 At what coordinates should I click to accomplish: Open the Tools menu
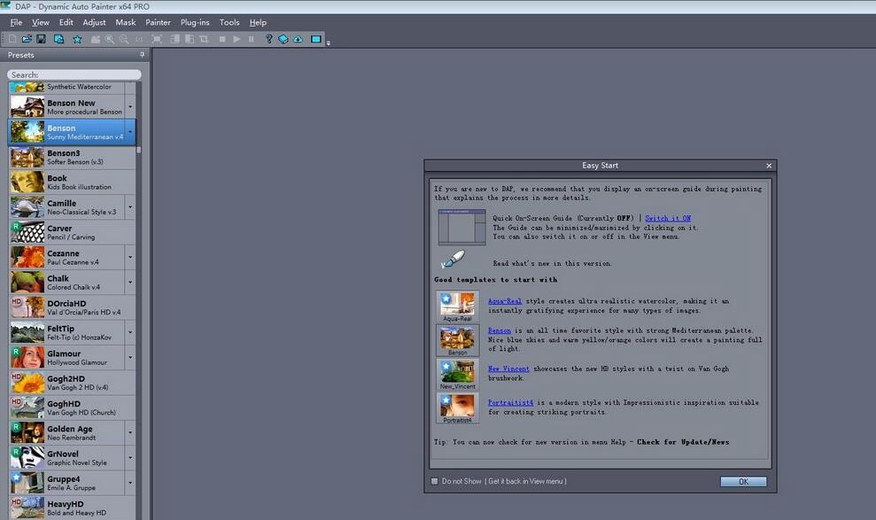[x=229, y=22]
